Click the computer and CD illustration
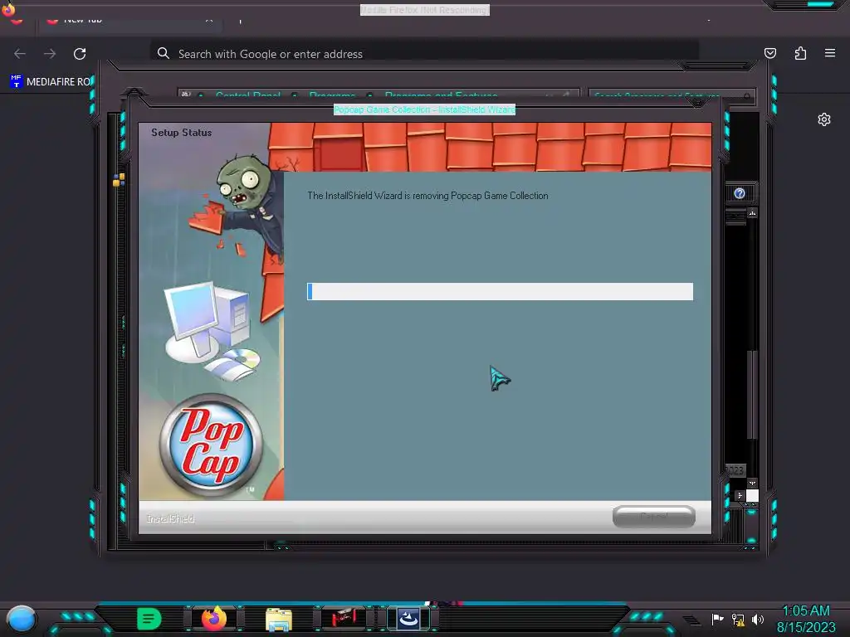This screenshot has width=850, height=637. (213, 331)
